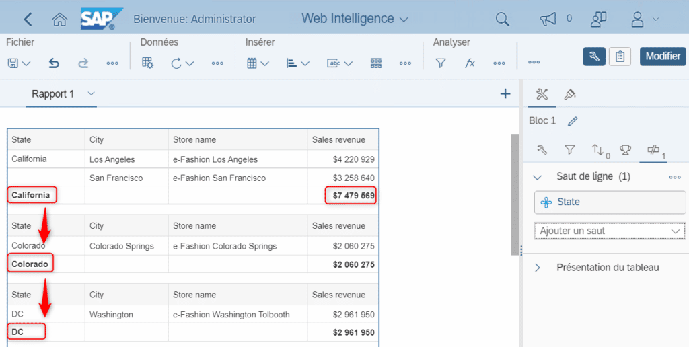Image resolution: width=689 pixels, height=347 pixels.
Task: Select the e-Fashion San Francisco cell
Action: tap(238, 178)
